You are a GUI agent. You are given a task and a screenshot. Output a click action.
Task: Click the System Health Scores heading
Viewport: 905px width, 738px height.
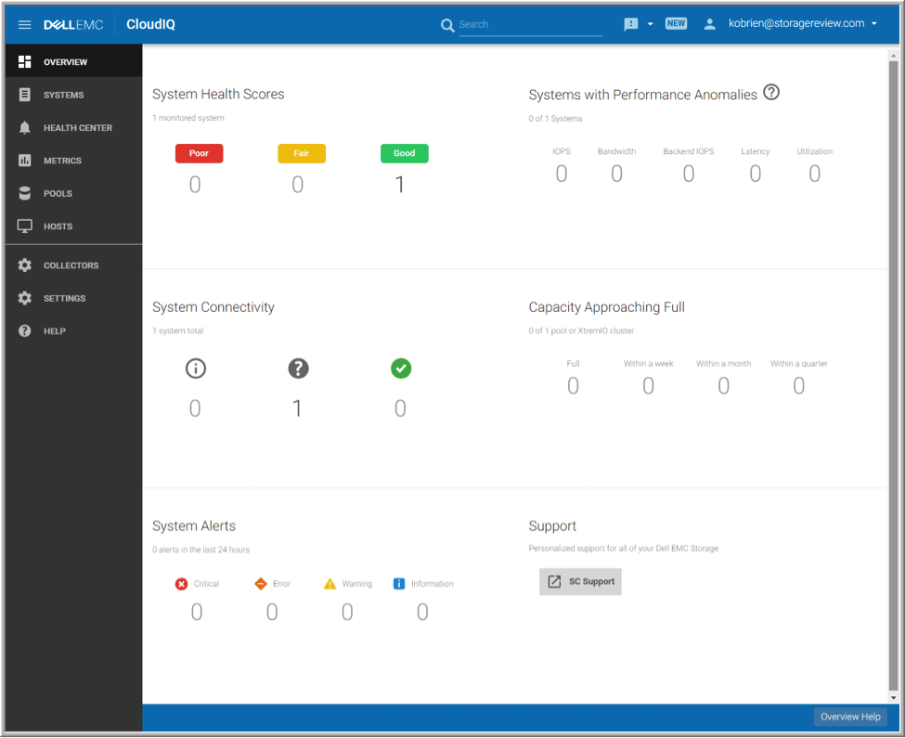pyautogui.click(x=218, y=94)
